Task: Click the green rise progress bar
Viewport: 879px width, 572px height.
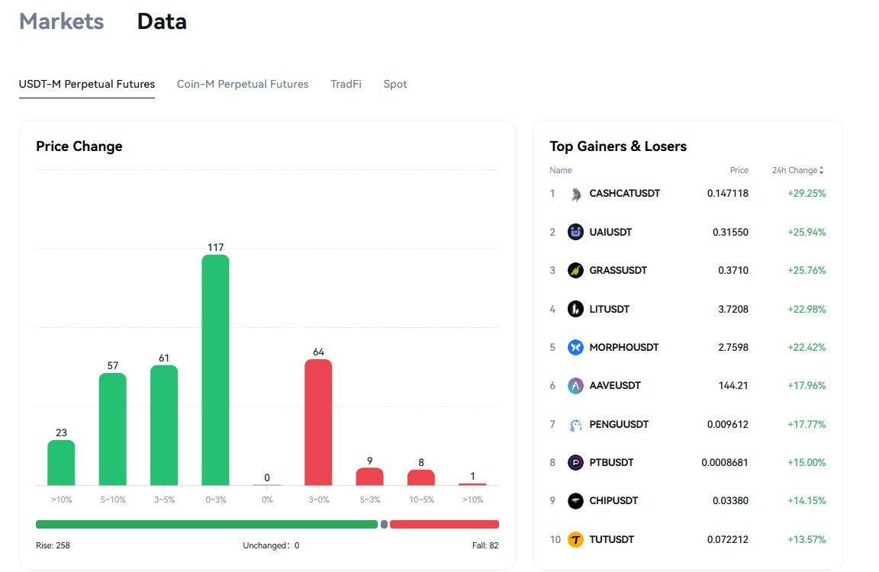Action: 207,525
